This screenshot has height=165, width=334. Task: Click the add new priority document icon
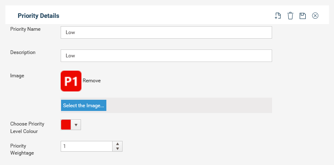[x=278, y=16]
